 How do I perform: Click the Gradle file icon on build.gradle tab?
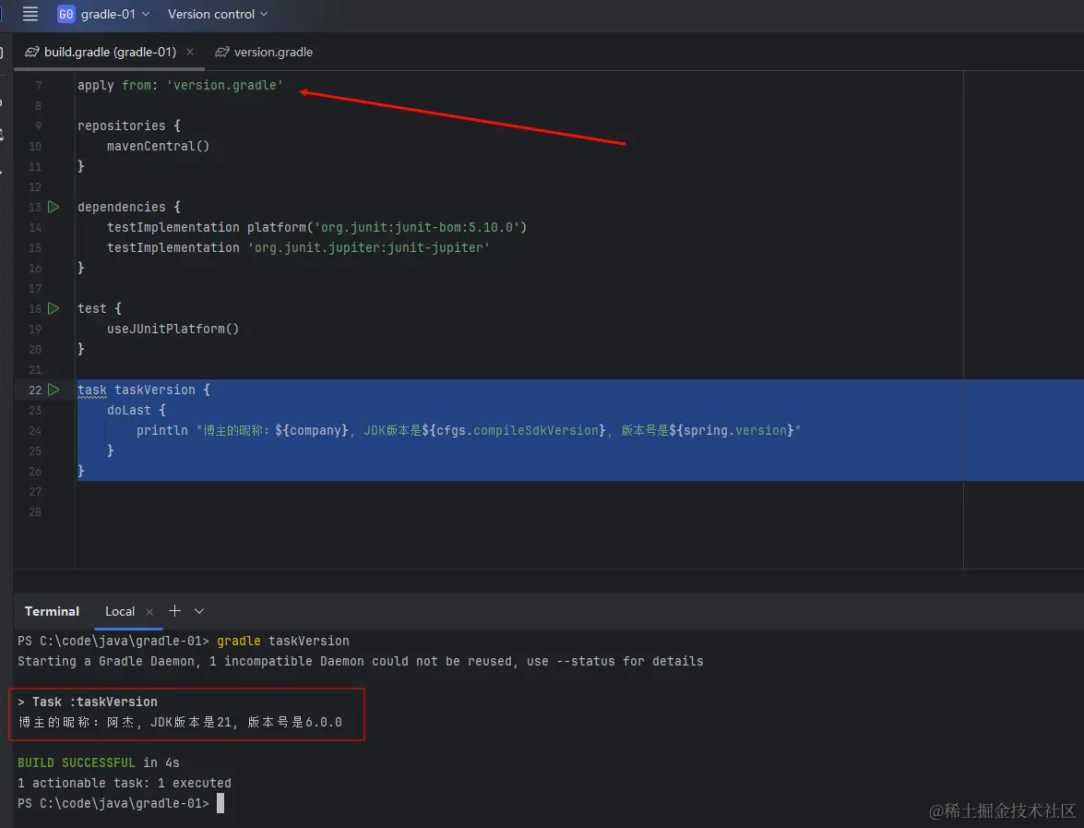pos(31,52)
